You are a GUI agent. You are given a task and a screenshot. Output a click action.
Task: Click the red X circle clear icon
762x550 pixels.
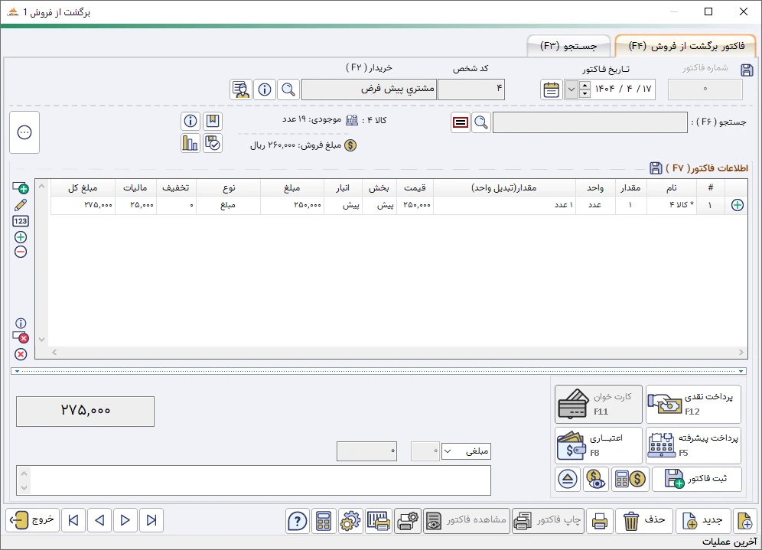click(x=21, y=354)
